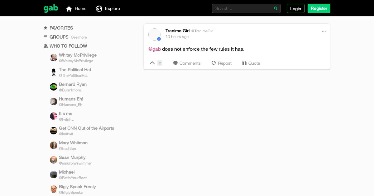This screenshot has height=196, width=374.
Task: Click the @WhiteyMcPrivilege handle
Action: click(76, 61)
